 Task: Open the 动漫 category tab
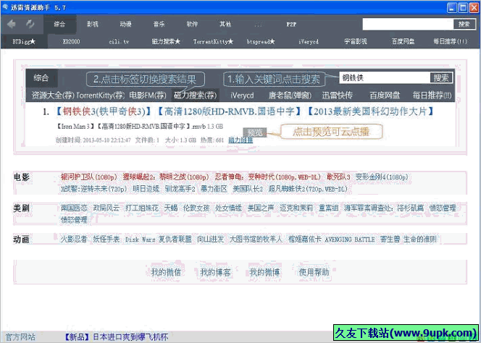[x=125, y=24]
